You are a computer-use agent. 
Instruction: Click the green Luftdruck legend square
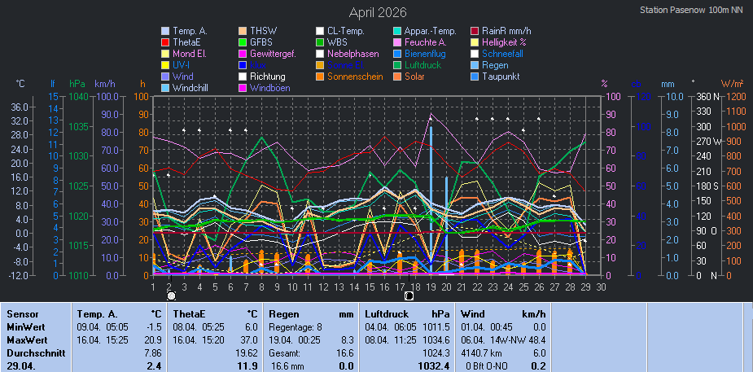point(398,65)
